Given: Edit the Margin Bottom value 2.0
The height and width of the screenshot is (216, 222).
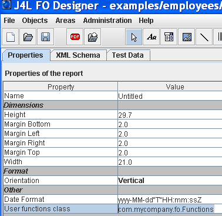Looking at the screenshot, I should click(x=170, y=124).
